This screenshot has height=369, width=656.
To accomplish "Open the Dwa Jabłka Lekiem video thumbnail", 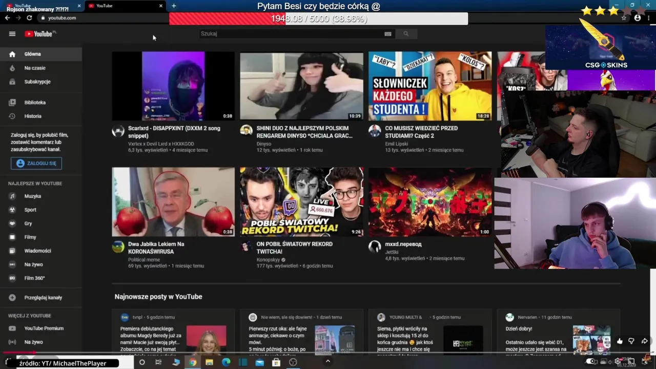I will pos(173,201).
